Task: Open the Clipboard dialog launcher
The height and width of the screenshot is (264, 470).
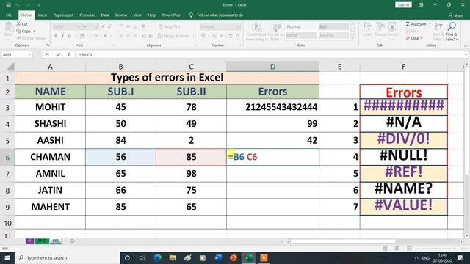Action: pyautogui.click(x=48, y=45)
